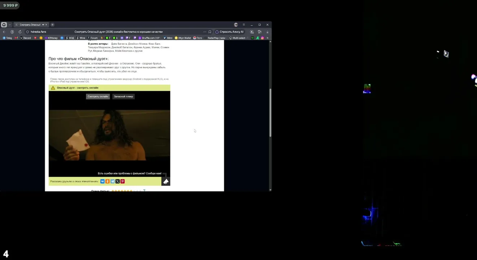Mute the Смотреть Опасный tab audio

click(43, 25)
